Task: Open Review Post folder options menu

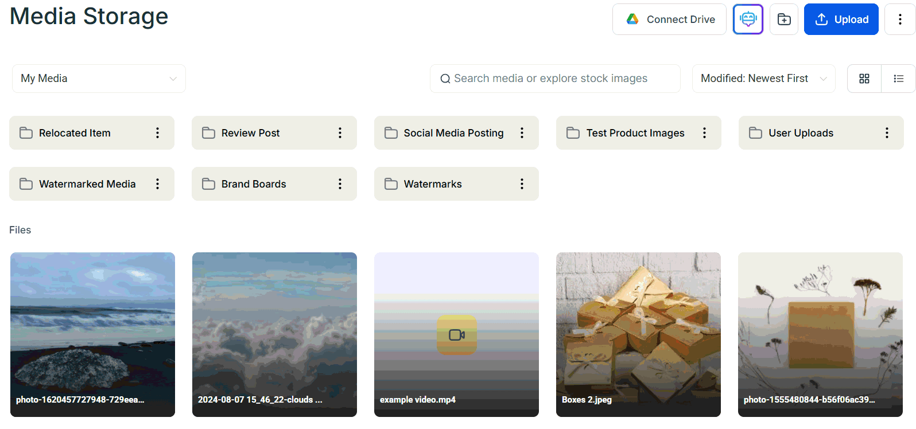Action: tap(340, 133)
